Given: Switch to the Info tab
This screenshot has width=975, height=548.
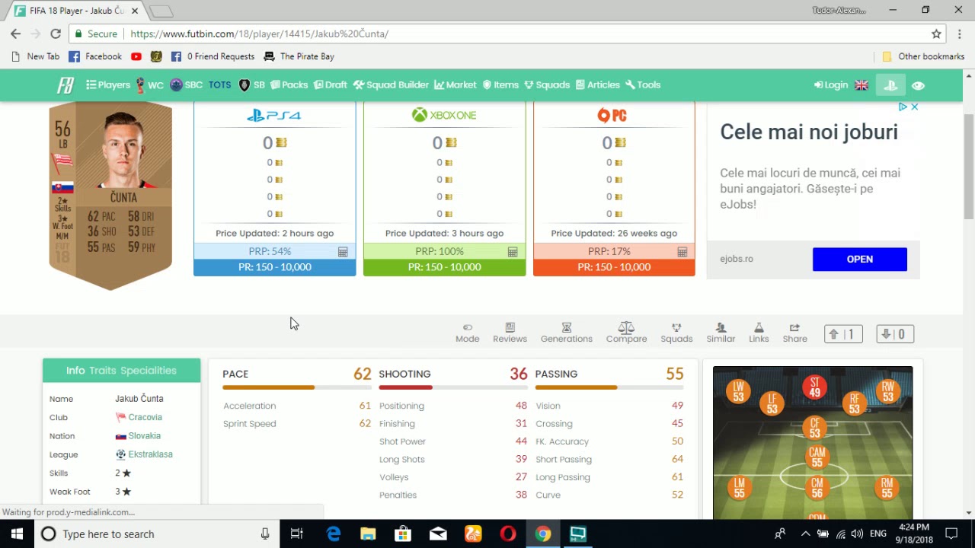Looking at the screenshot, I should [75, 371].
